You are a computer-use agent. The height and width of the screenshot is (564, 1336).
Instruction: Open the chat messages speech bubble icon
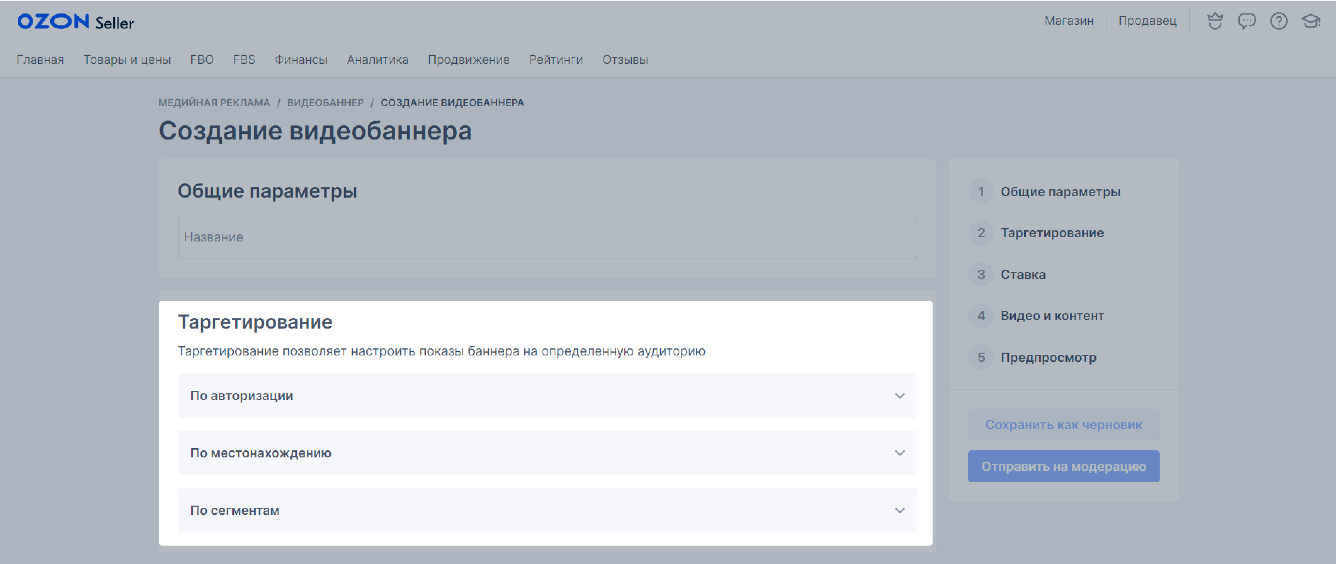(x=1246, y=21)
